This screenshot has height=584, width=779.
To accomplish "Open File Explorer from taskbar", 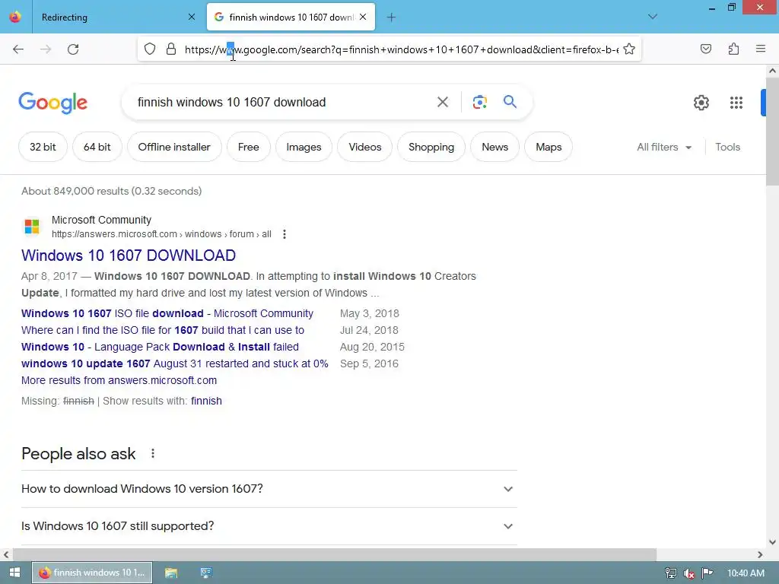I will click(171, 573).
